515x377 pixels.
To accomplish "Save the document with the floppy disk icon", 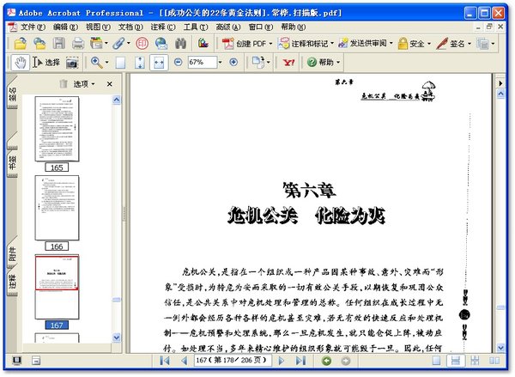I will click(59, 44).
